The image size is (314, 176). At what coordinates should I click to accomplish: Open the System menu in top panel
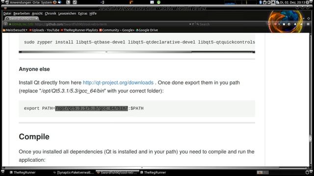coord(47,2)
